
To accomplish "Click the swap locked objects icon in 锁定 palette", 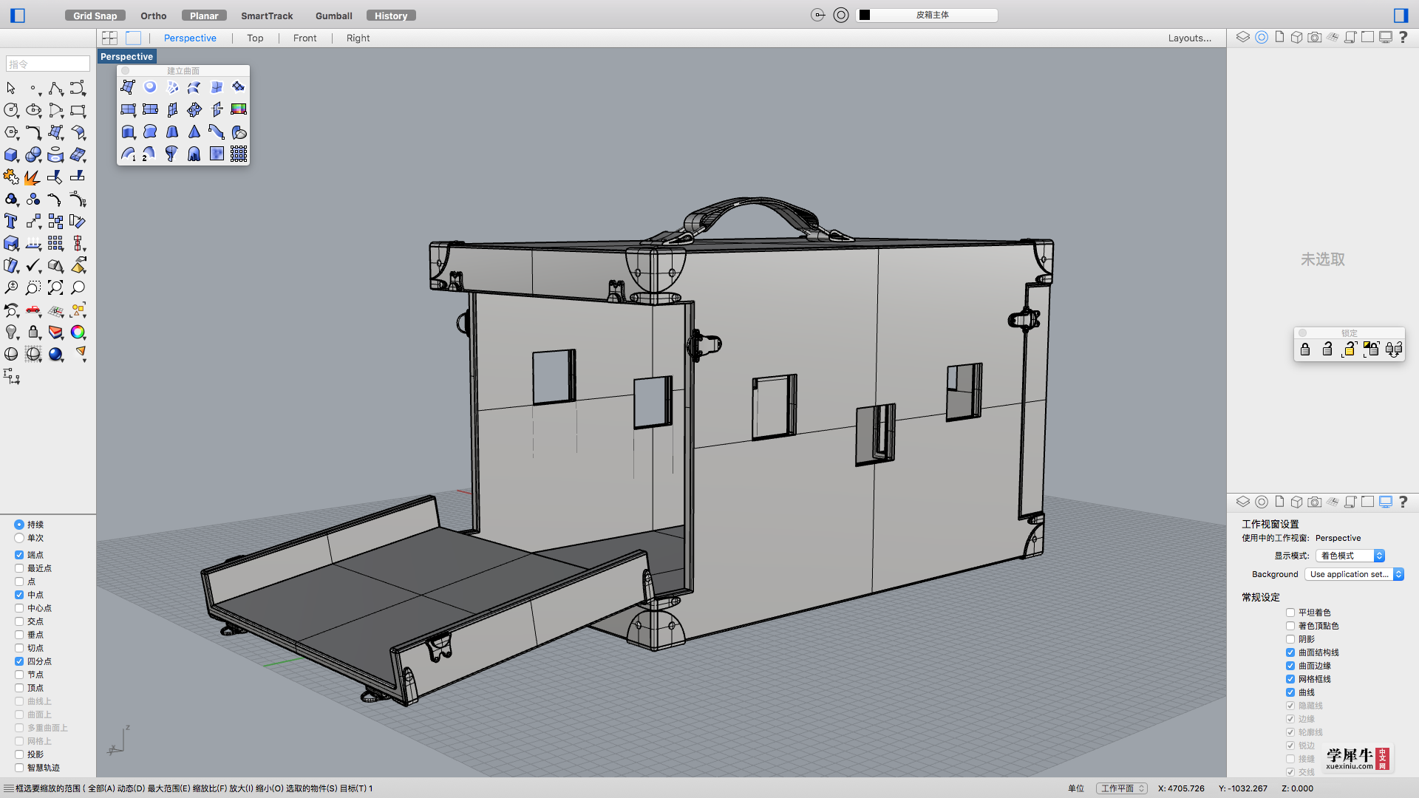I will [x=1394, y=349].
